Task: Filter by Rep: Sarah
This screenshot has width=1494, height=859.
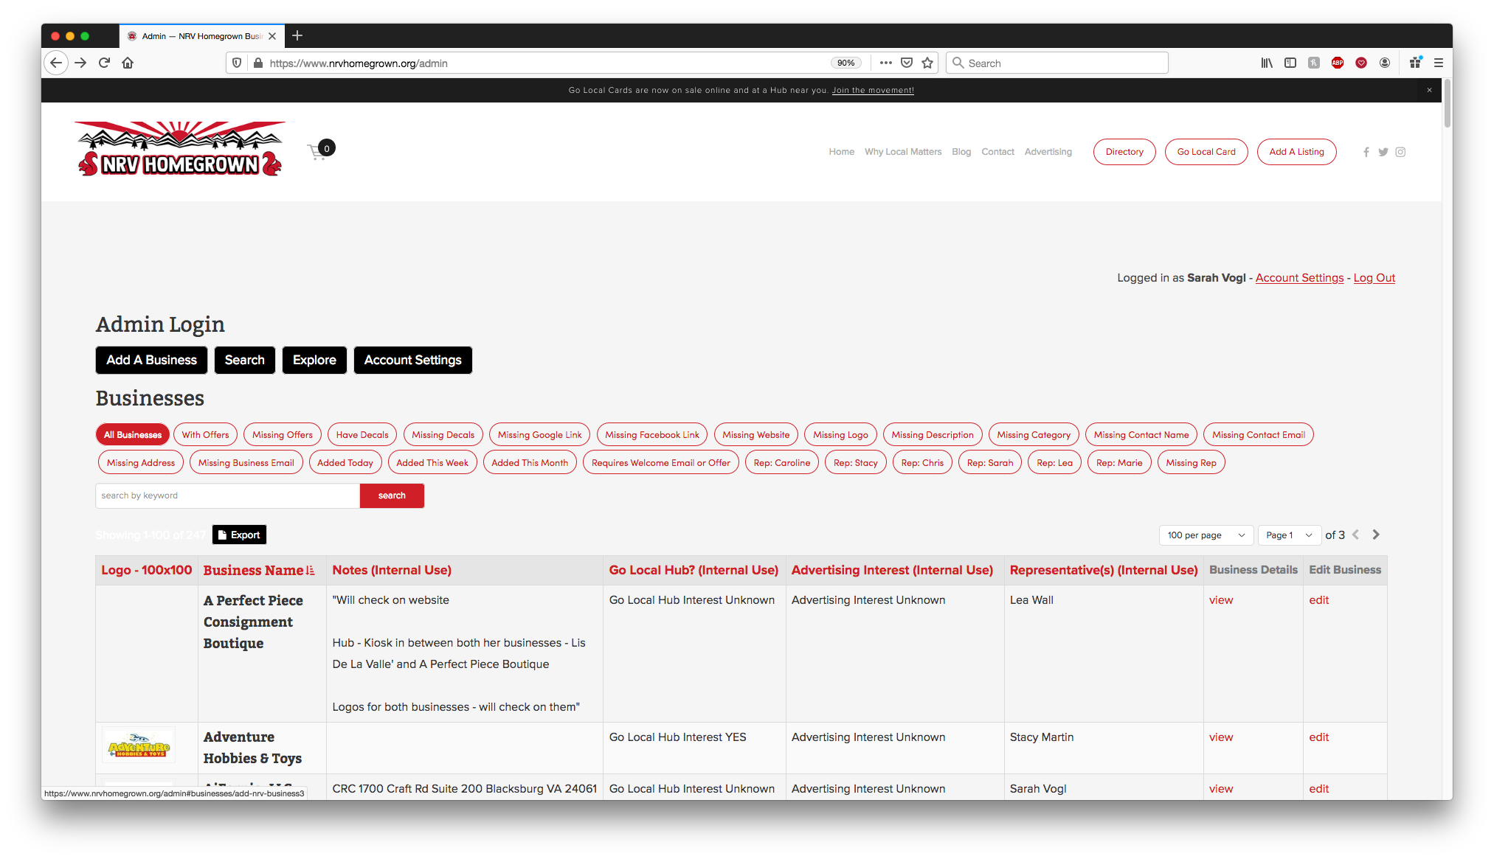Action: pyautogui.click(x=990, y=463)
